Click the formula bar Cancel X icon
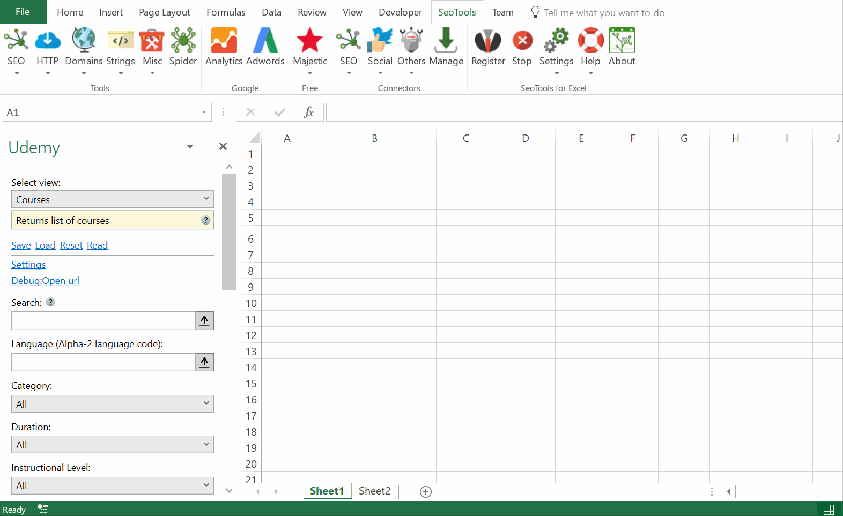Viewport: 843px width, 516px height. click(250, 112)
